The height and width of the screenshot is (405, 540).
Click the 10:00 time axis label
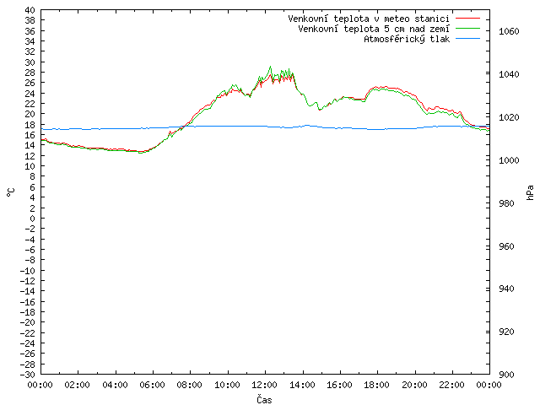227,385
